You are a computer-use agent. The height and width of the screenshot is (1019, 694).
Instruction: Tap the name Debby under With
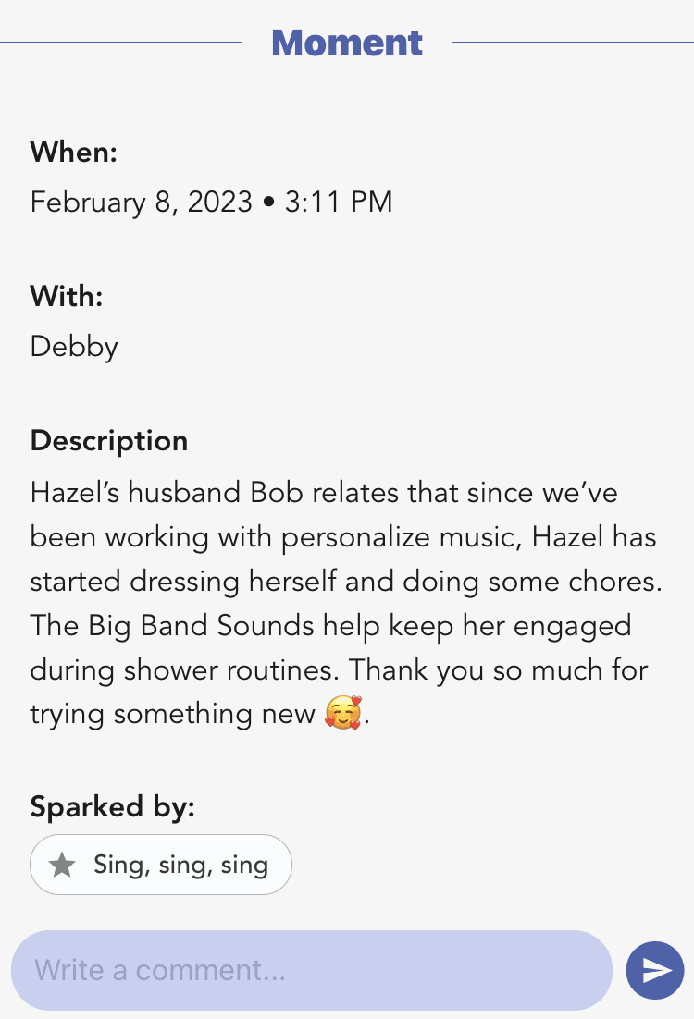tap(74, 347)
